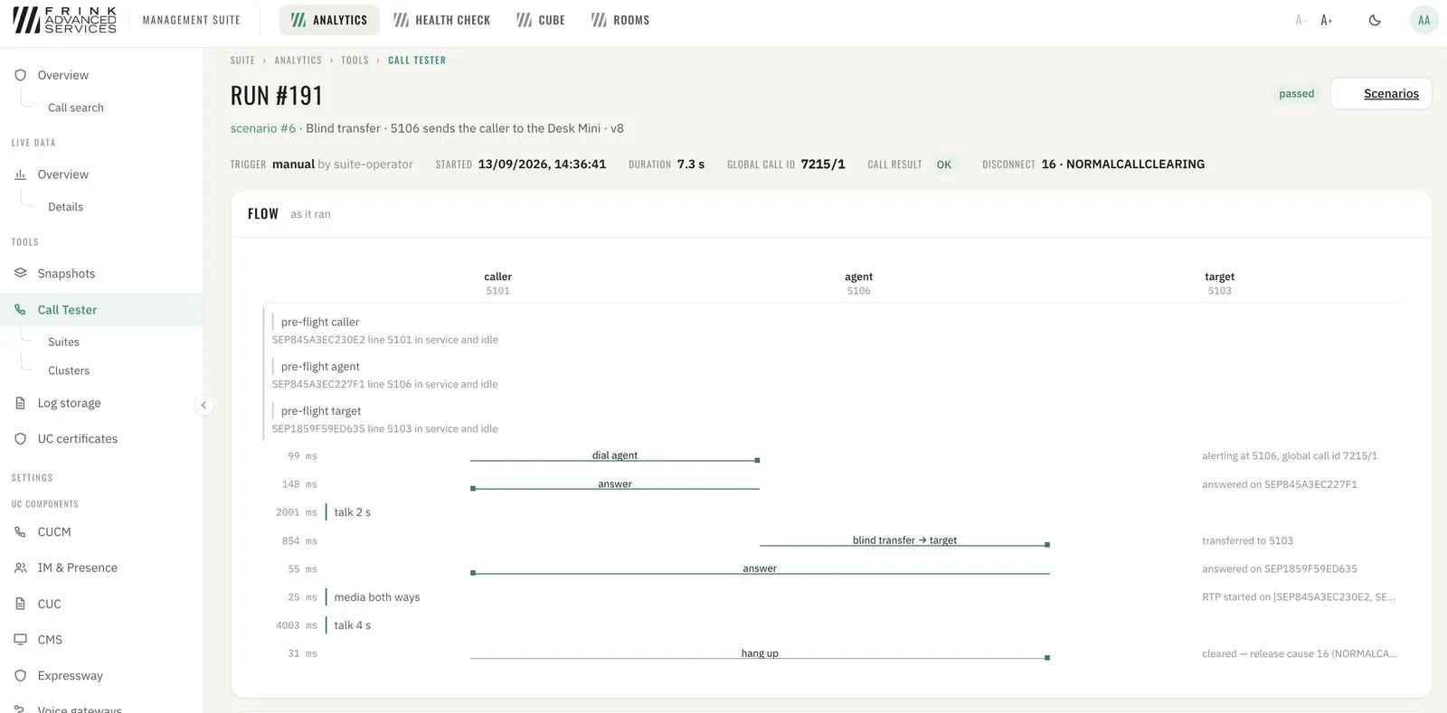Click the Frink Advanced Services logo
1447x713 pixels.
click(x=64, y=20)
